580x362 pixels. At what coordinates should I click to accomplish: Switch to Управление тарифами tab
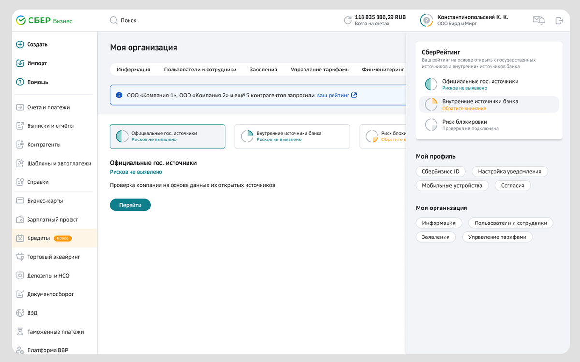319,70
